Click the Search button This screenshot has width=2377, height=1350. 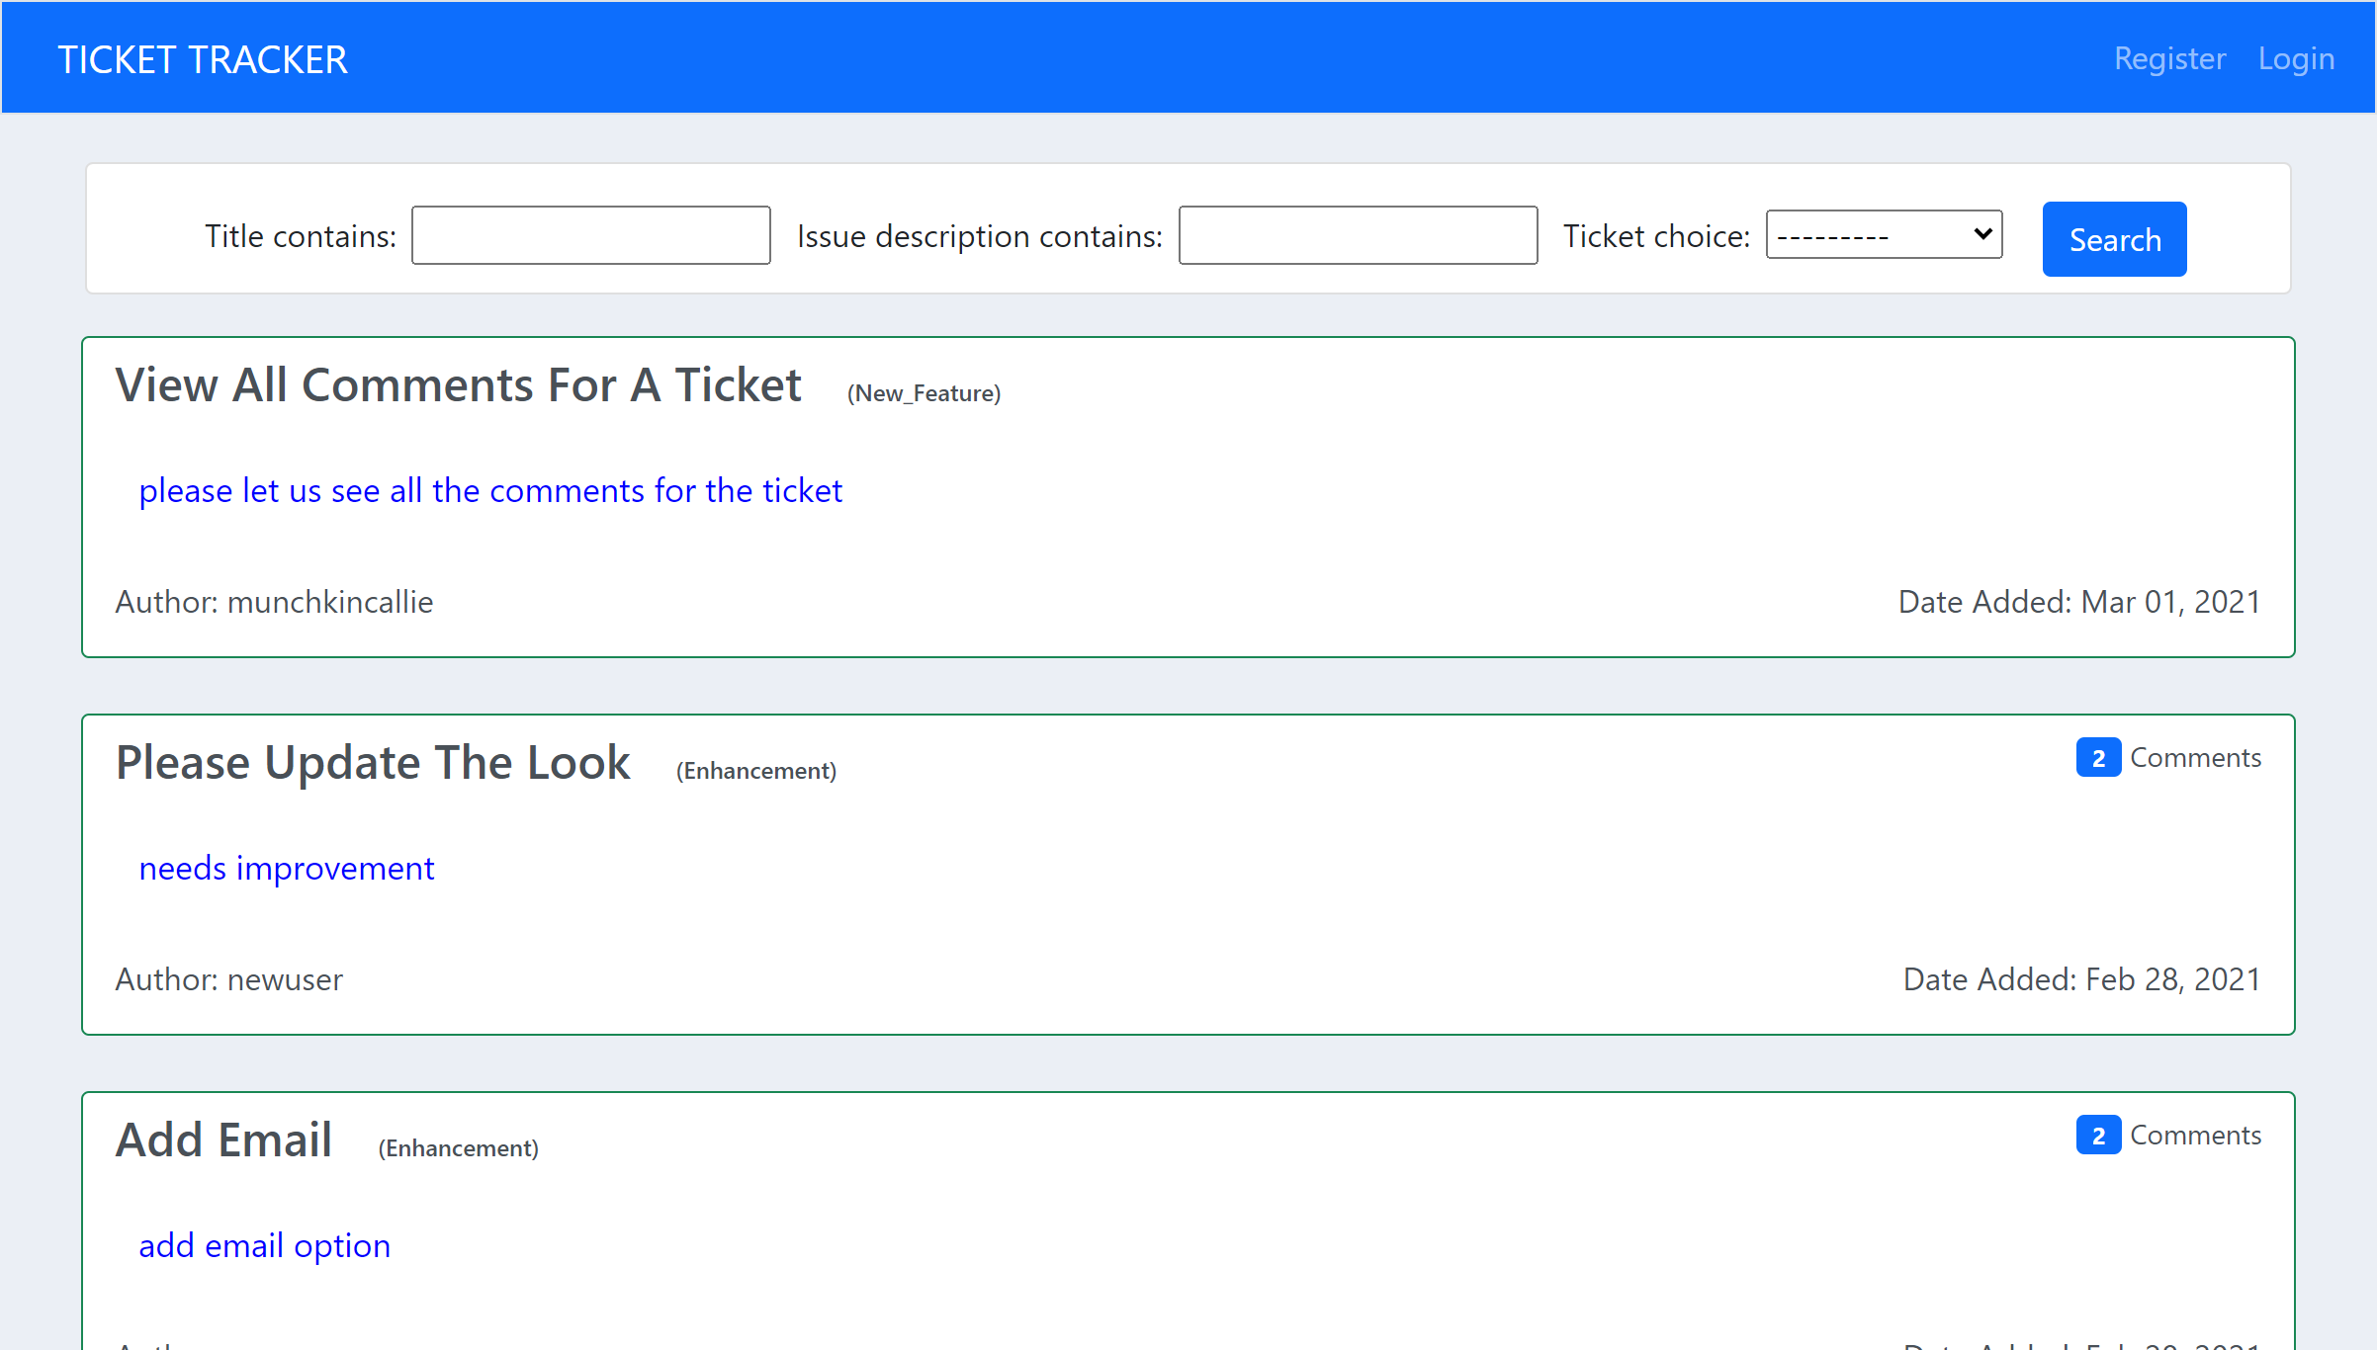click(2113, 238)
